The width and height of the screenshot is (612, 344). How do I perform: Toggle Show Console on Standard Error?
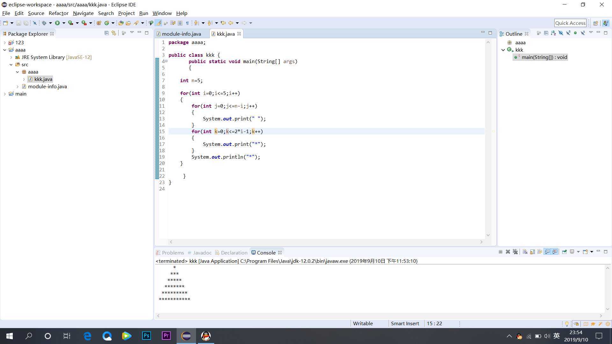(x=555, y=252)
